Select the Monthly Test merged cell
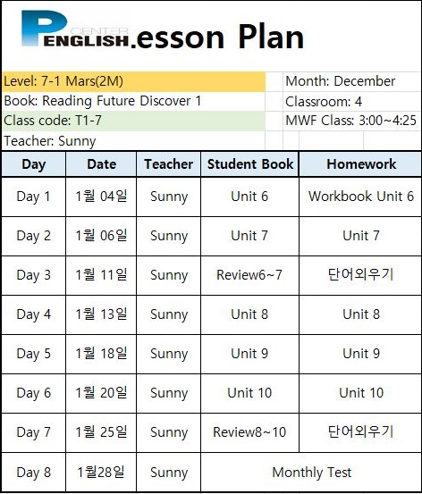The width and height of the screenshot is (422, 494). click(311, 473)
